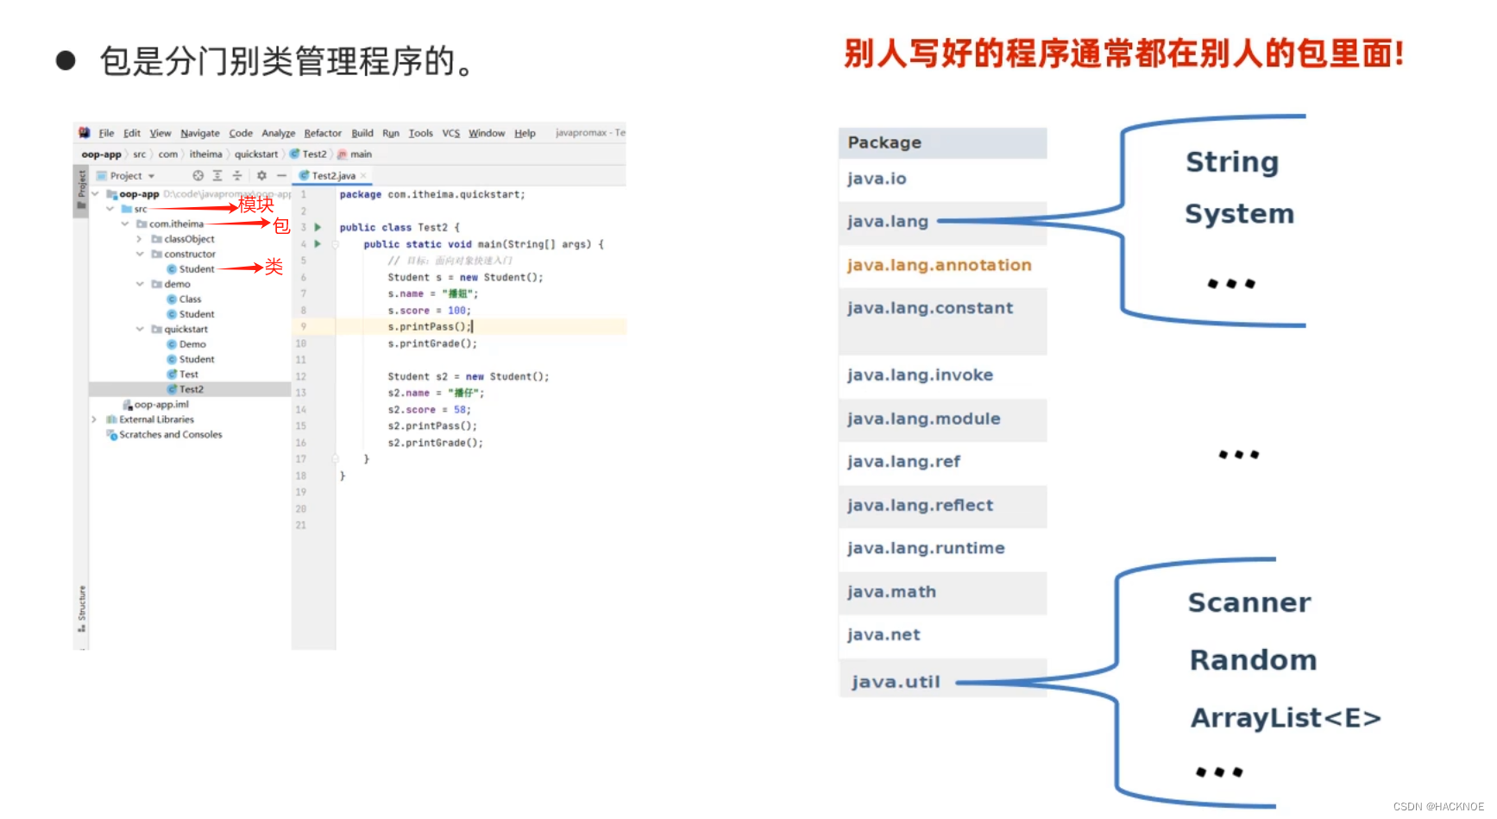Click the fold marker on the main method line
This screenshot has width=1497, height=819.
pyautogui.click(x=336, y=244)
